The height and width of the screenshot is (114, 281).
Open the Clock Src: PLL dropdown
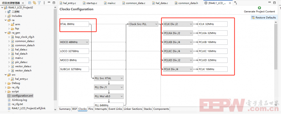143,24
